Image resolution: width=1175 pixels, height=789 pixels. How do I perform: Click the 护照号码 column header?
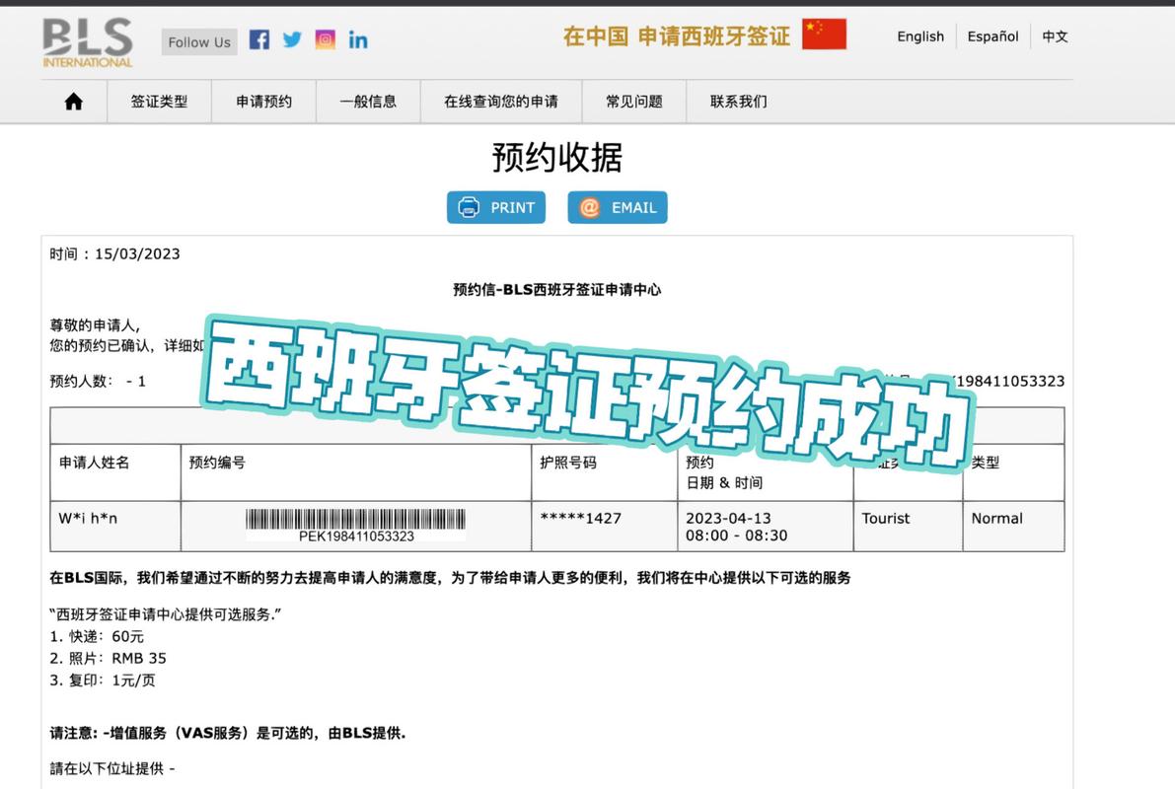[x=568, y=463]
